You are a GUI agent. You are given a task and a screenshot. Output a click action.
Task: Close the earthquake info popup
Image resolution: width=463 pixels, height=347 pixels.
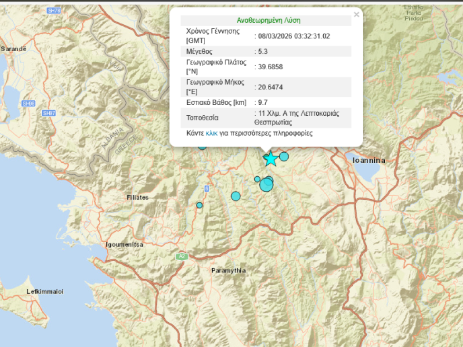(357, 15)
